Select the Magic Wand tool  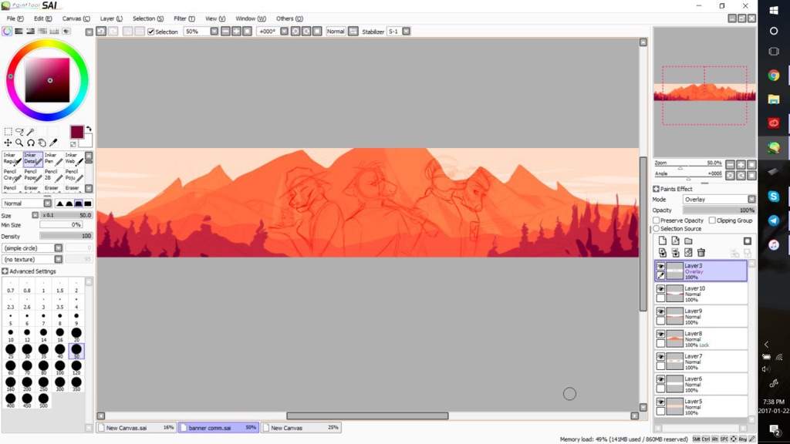pos(30,132)
